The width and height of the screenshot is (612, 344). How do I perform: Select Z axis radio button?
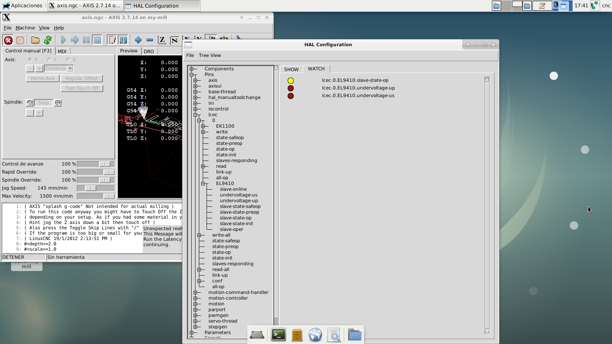coord(68,60)
